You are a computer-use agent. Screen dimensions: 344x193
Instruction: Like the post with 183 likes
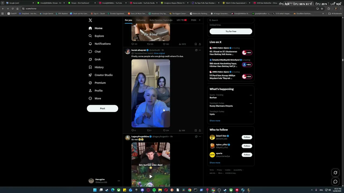click(x=166, y=44)
